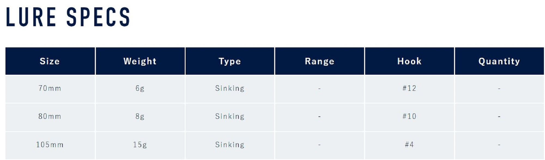Viewport: 545px width, 160px height.
Task: Click the Quantity column header
Action: (x=499, y=61)
